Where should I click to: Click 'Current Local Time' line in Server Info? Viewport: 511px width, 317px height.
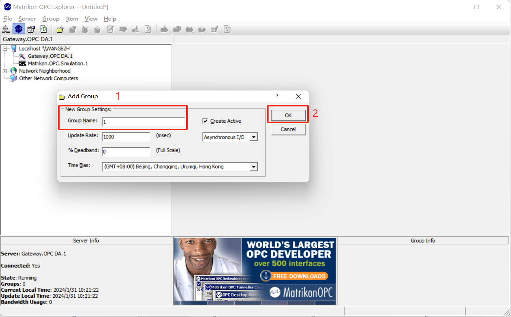[50, 290]
